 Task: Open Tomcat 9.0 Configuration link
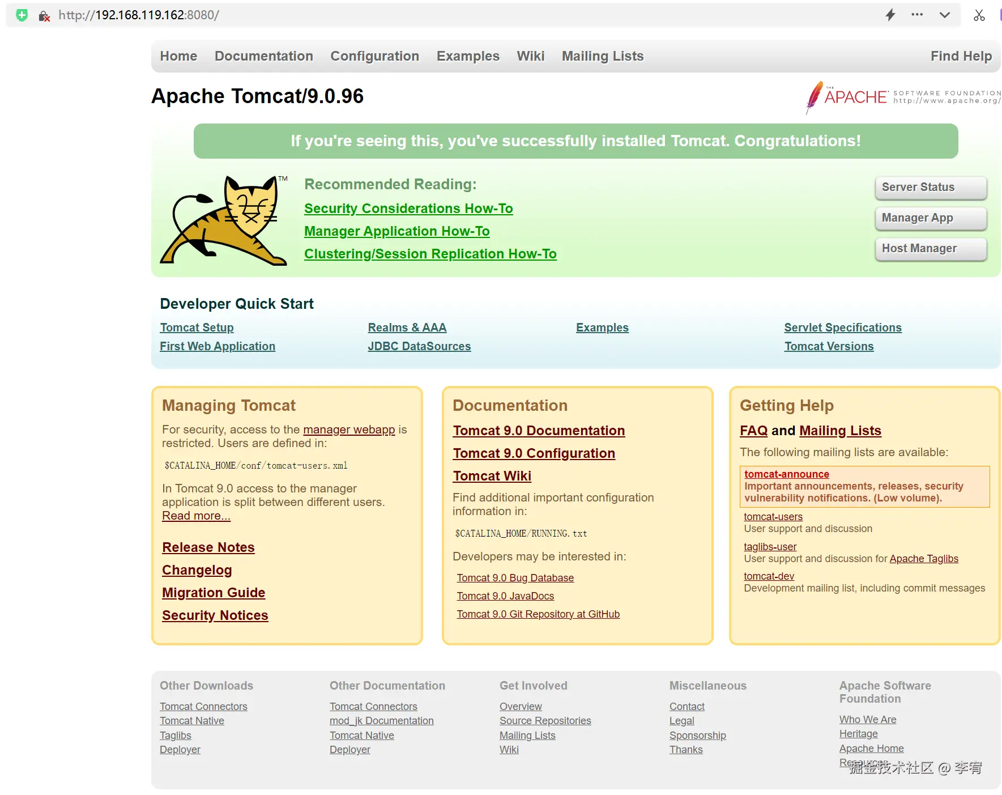tap(534, 453)
